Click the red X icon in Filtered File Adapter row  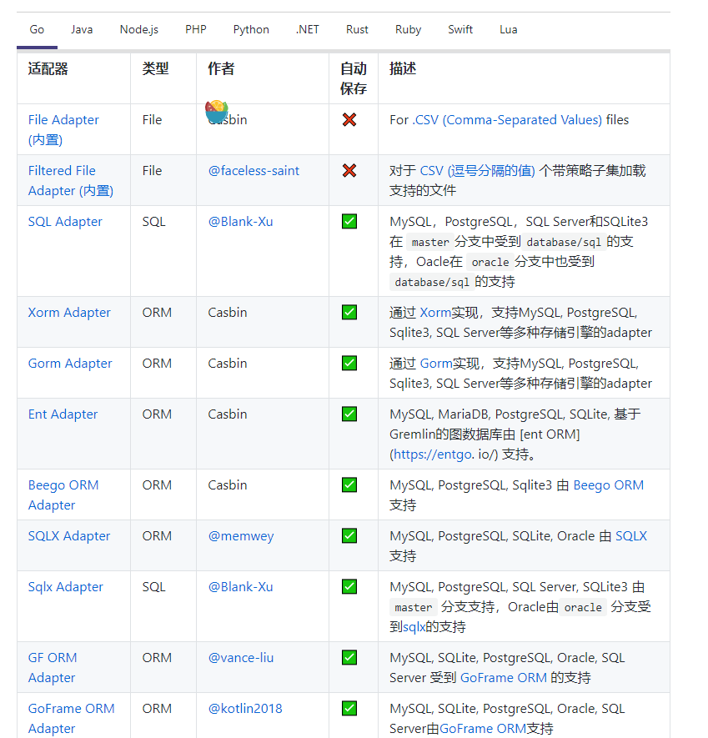point(349,171)
